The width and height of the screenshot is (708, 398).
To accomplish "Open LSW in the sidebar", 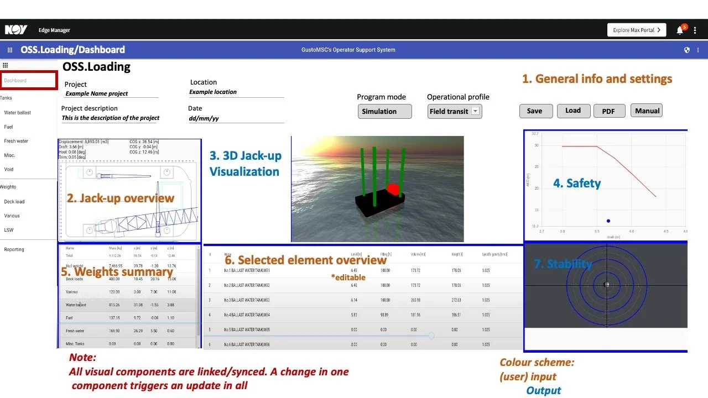I will (9, 230).
